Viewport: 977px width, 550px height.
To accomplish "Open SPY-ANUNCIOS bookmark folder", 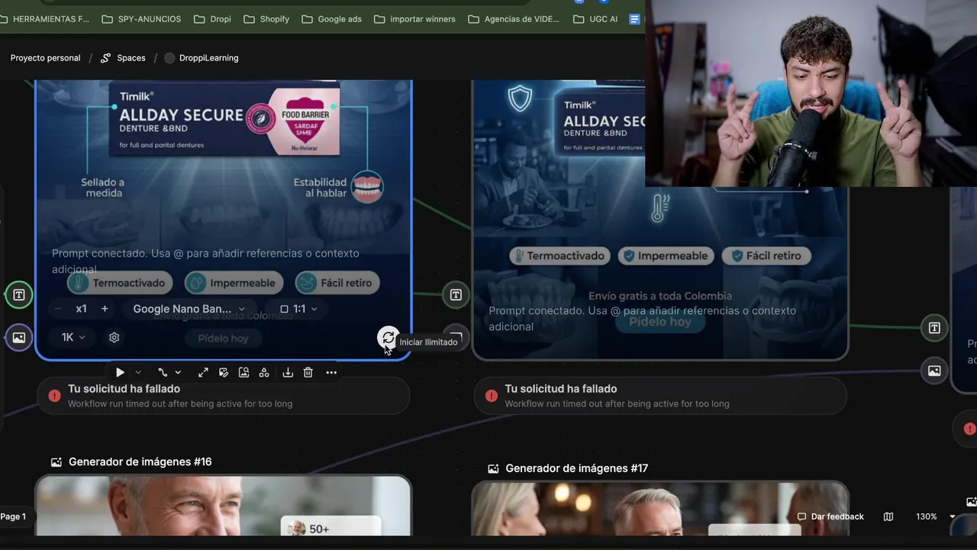I will point(141,19).
